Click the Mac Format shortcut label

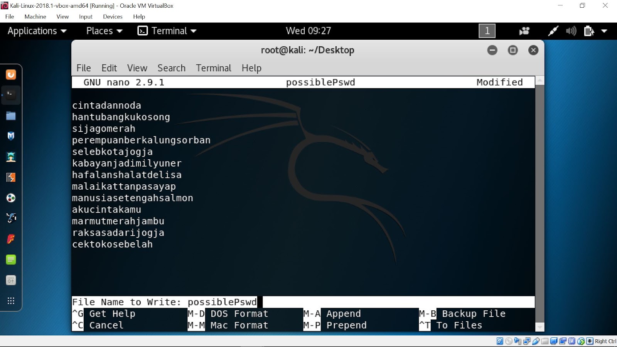[239, 325]
